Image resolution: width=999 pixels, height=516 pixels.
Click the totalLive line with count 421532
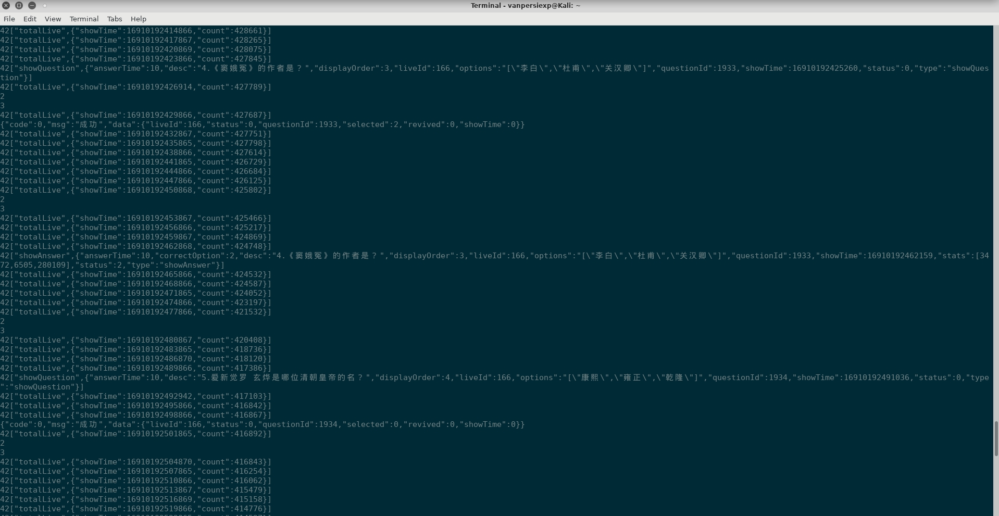(x=135, y=312)
